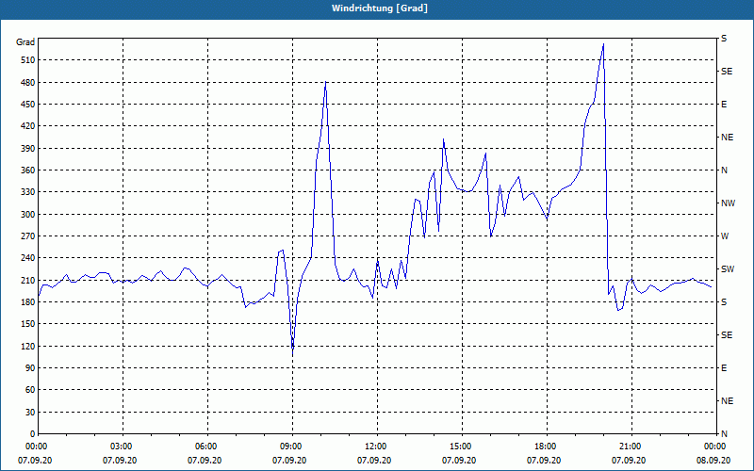
Task: Click the 07.09.20 date under 03:00
Action: click(120, 461)
